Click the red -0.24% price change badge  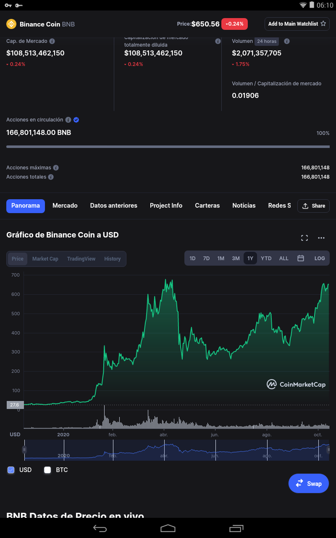[234, 24]
